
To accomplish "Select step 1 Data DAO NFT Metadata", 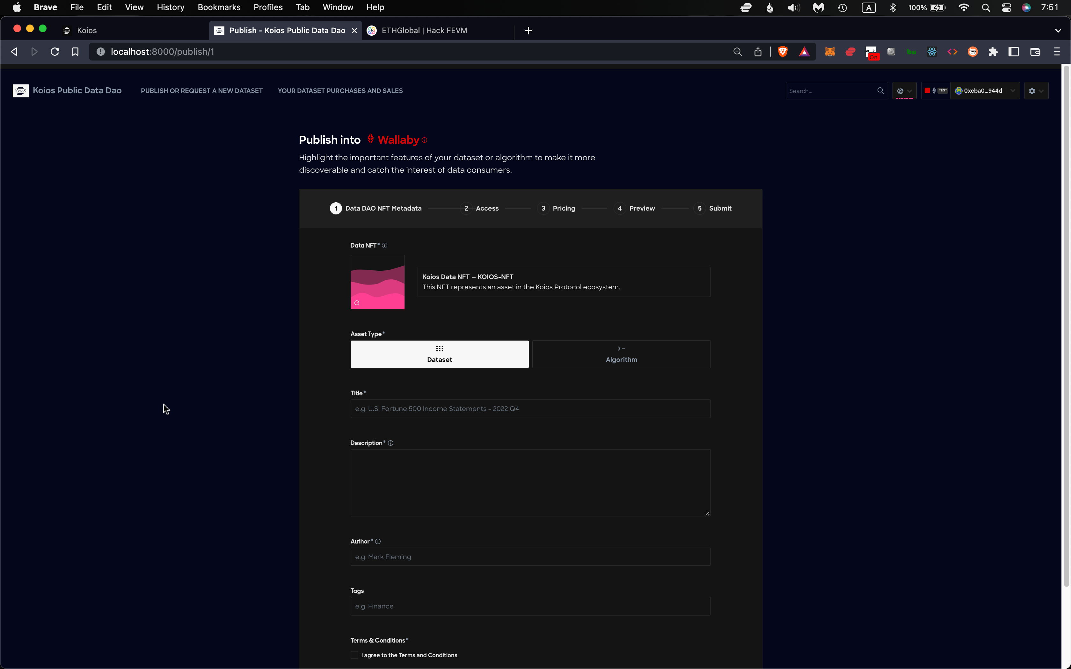I will pos(376,208).
